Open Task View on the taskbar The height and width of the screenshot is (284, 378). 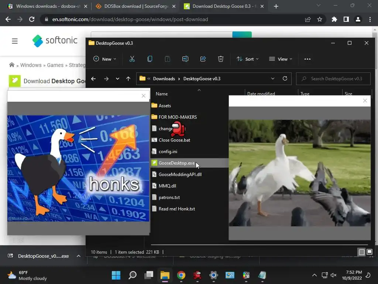coord(149,275)
